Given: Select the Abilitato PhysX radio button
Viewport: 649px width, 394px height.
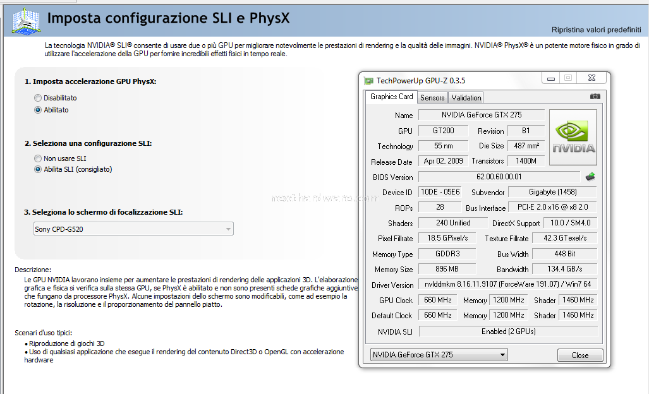Looking at the screenshot, I should click(38, 110).
